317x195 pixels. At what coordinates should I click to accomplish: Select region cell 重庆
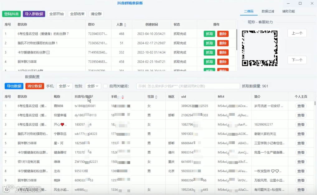pyautogui.click(x=171, y=161)
